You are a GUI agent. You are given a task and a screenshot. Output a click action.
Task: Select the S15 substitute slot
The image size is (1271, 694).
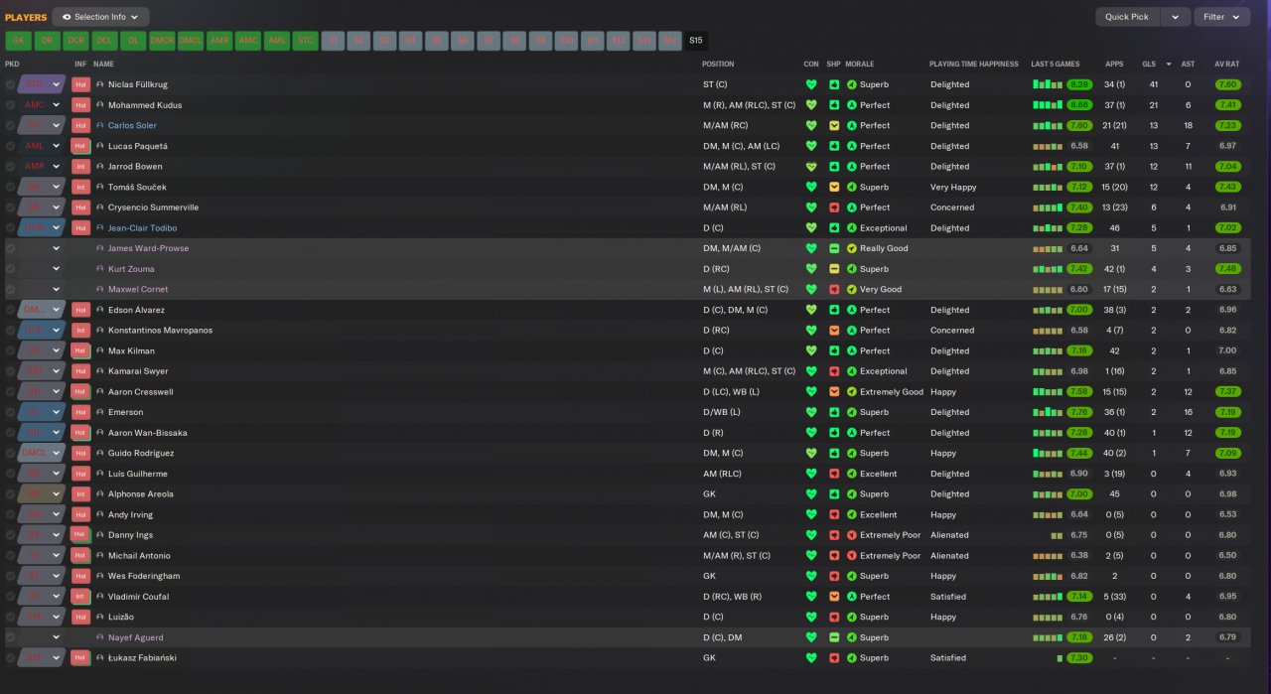tap(695, 41)
